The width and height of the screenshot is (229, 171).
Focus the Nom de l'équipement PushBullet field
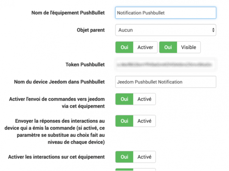[166, 13]
